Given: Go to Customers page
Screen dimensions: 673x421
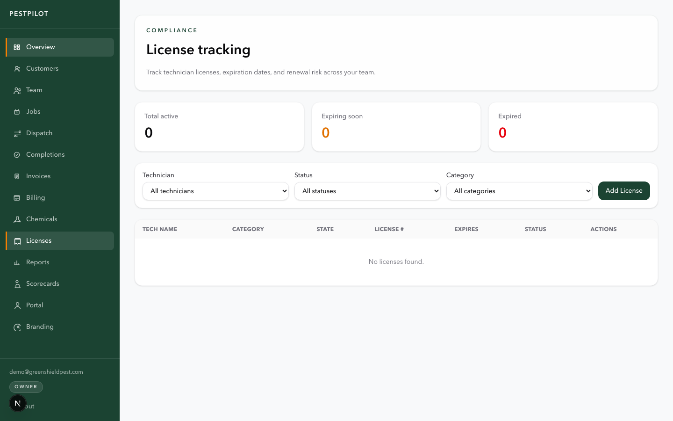Looking at the screenshot, I should click(x=60, y=69).
